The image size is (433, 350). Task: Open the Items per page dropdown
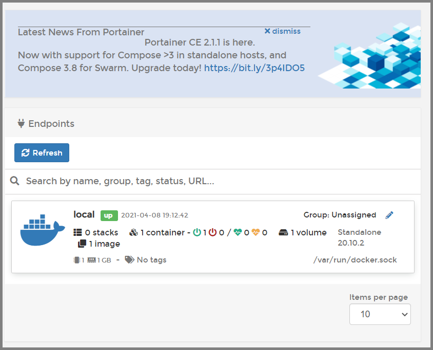pyautogui.click(x=380, y=314)
